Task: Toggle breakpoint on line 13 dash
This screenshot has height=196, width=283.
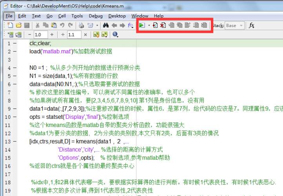Action: point(15,141)
